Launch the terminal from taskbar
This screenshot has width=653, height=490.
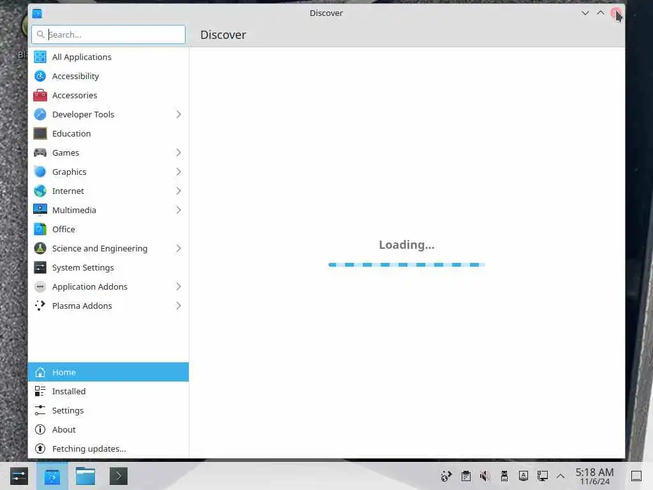coord(118,476)
